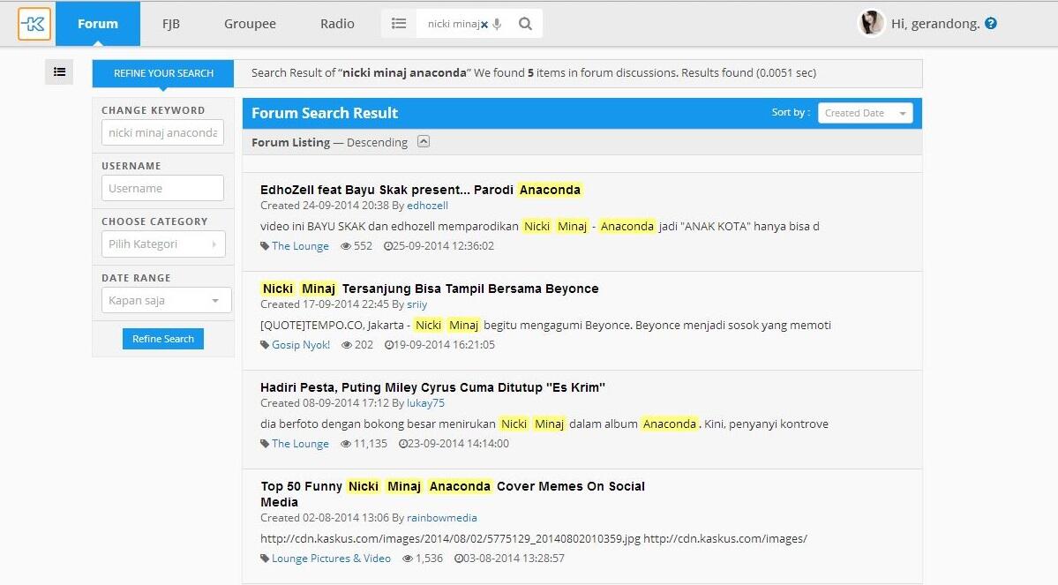Screen dimensions: 1058x585
Task: Open the Pilih Kategori category dropdown
Action: tap(163, 244)
